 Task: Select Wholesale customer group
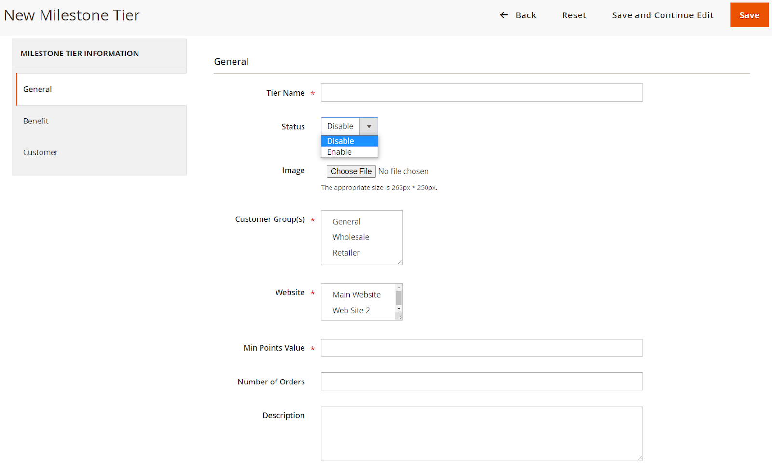351,237
